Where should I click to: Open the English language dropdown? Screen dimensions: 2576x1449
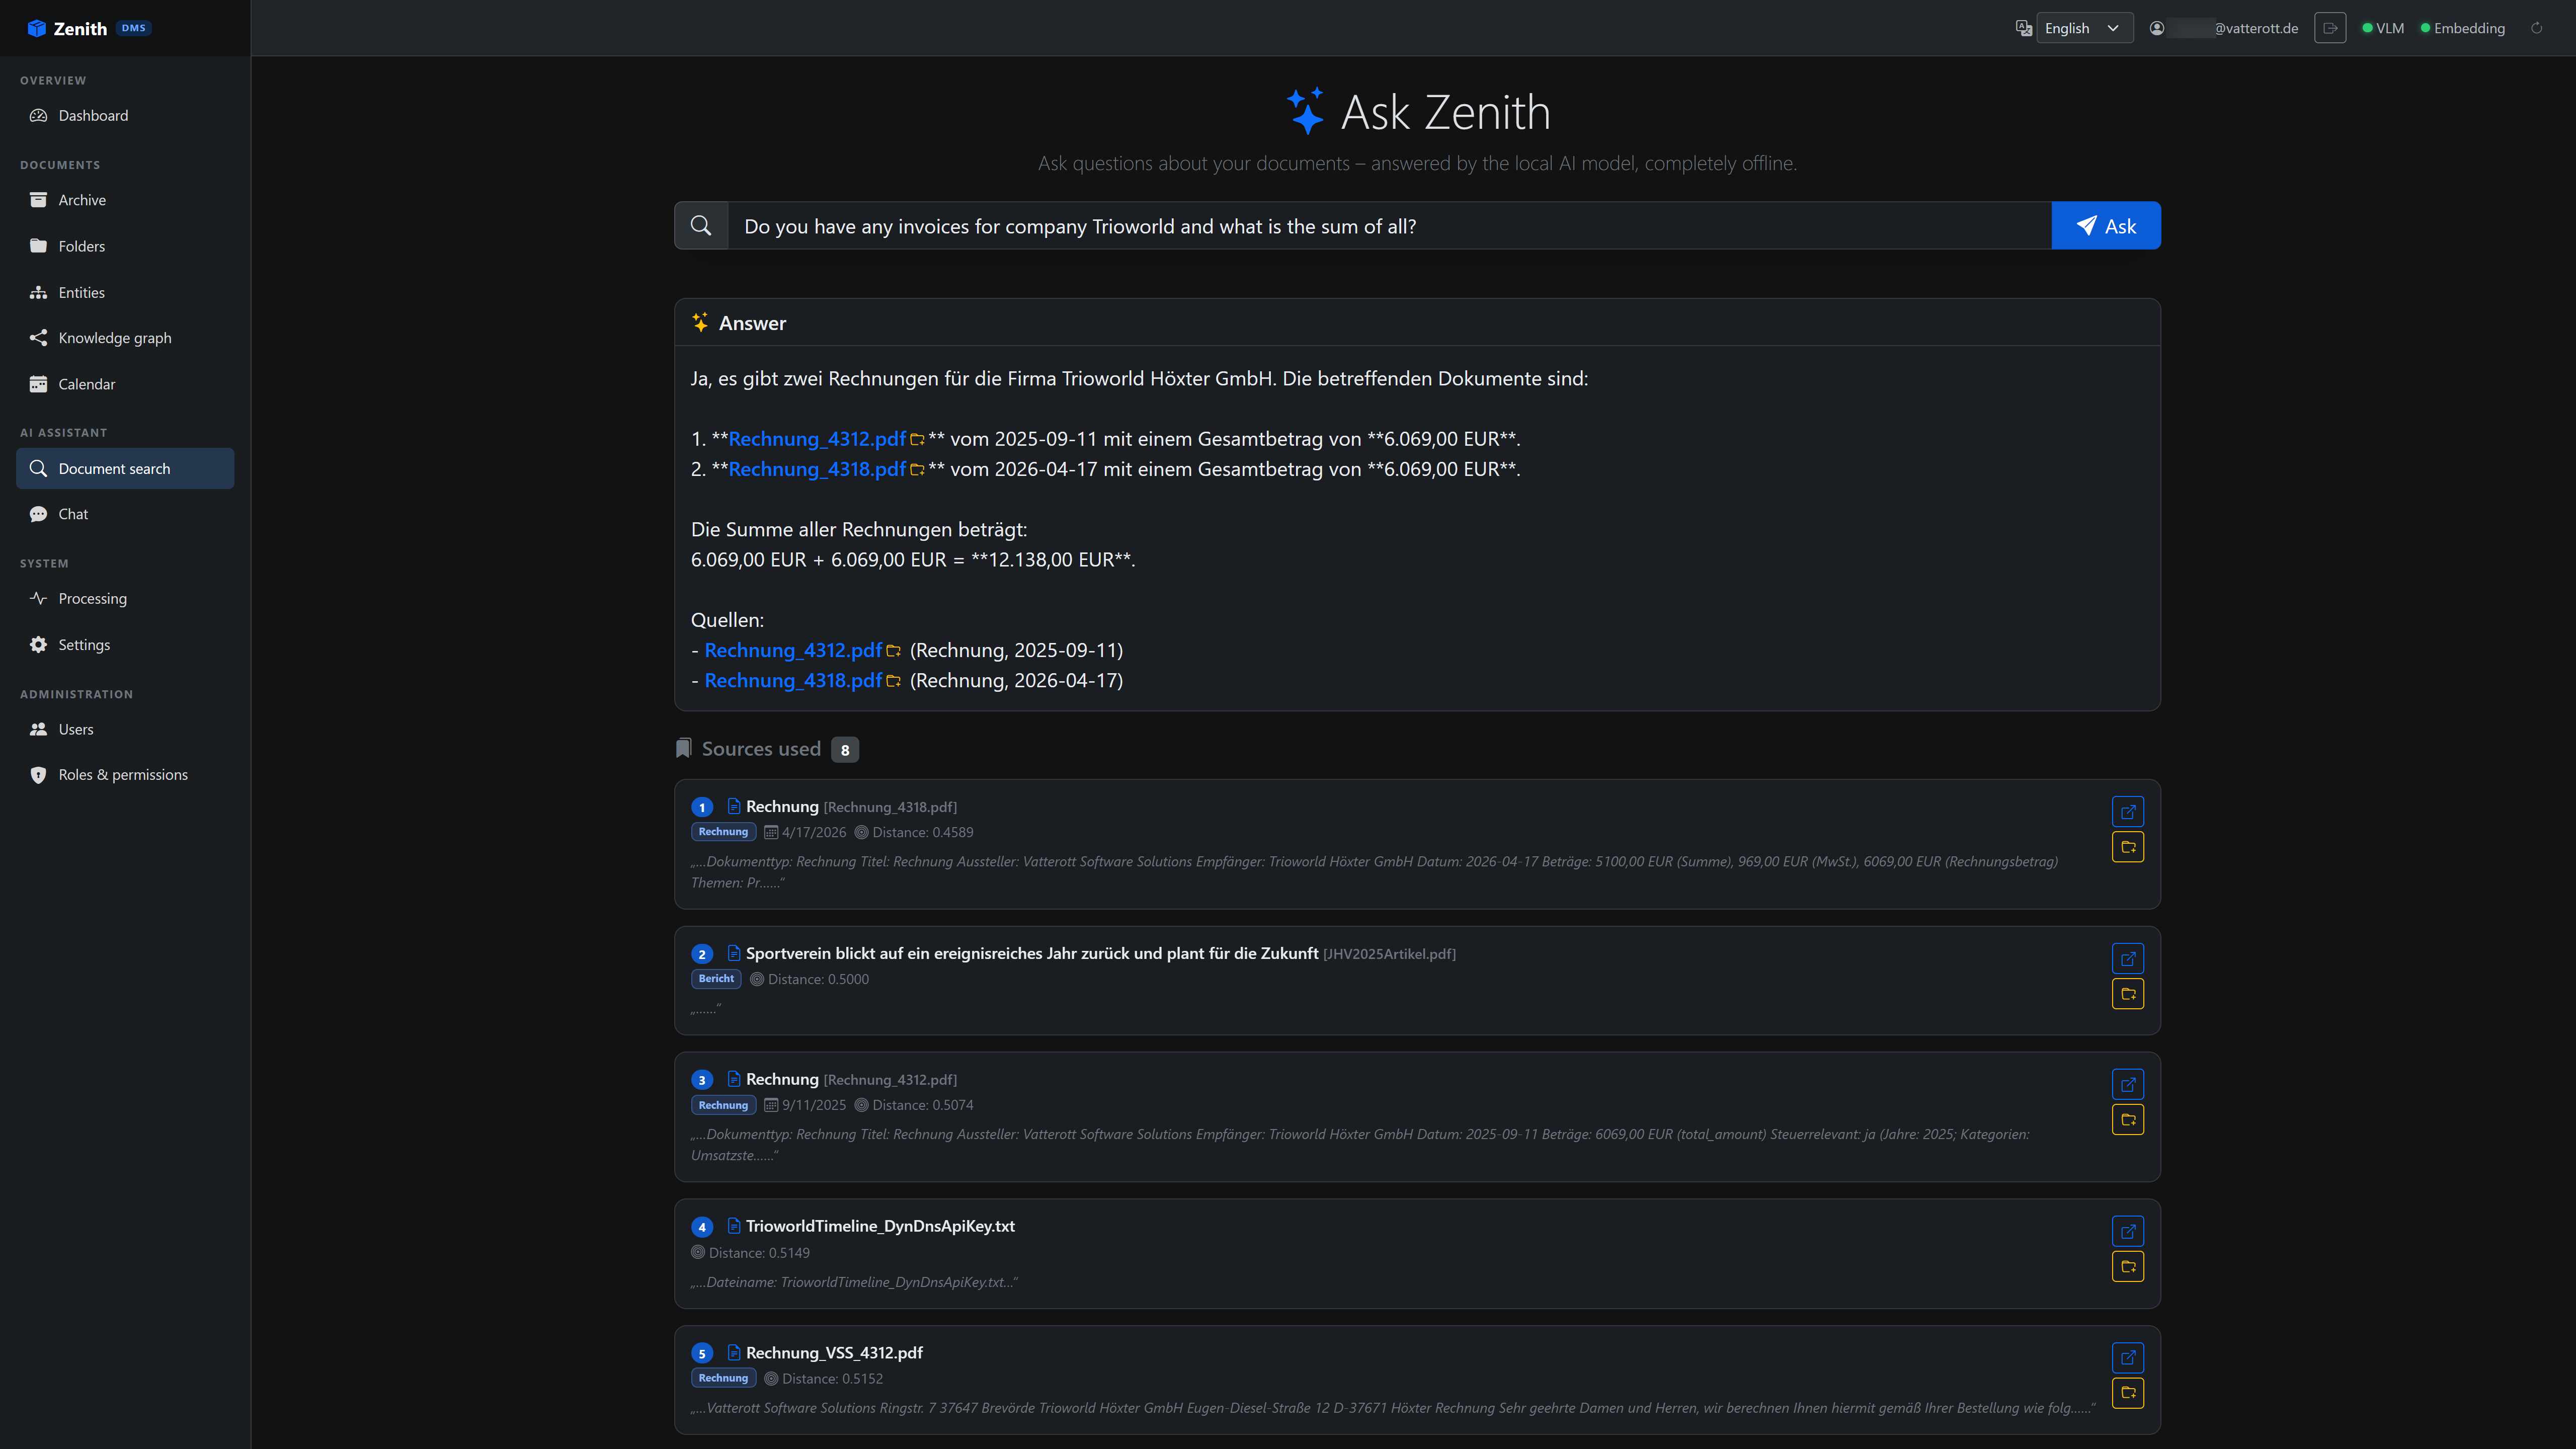[2084, 28]
